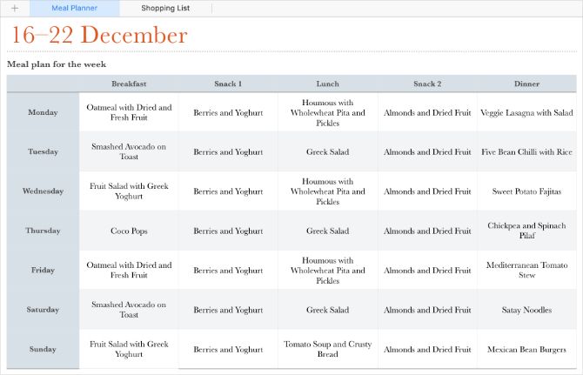
Task: Click the Tomato Soup and Crusty Bread cell
Action: click(x=327, y=349)
